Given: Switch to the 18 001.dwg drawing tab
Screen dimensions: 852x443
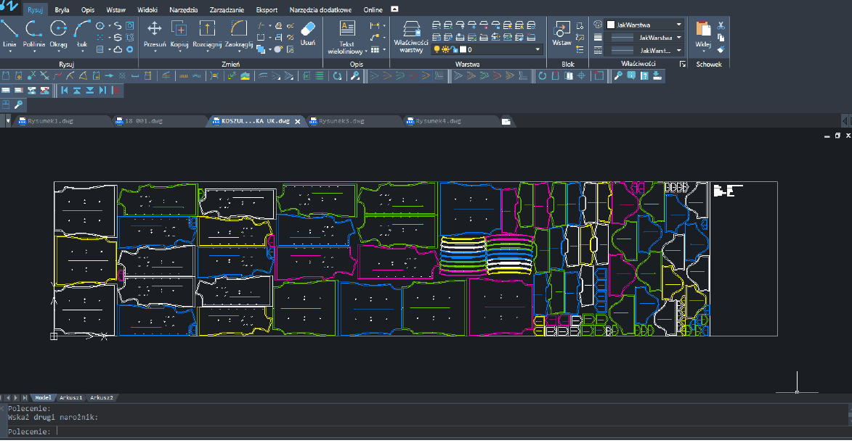Looking at the screenshot, I should click(x=143, y=121).
